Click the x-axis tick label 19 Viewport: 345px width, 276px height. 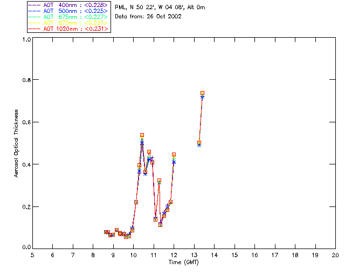(315, 255)
